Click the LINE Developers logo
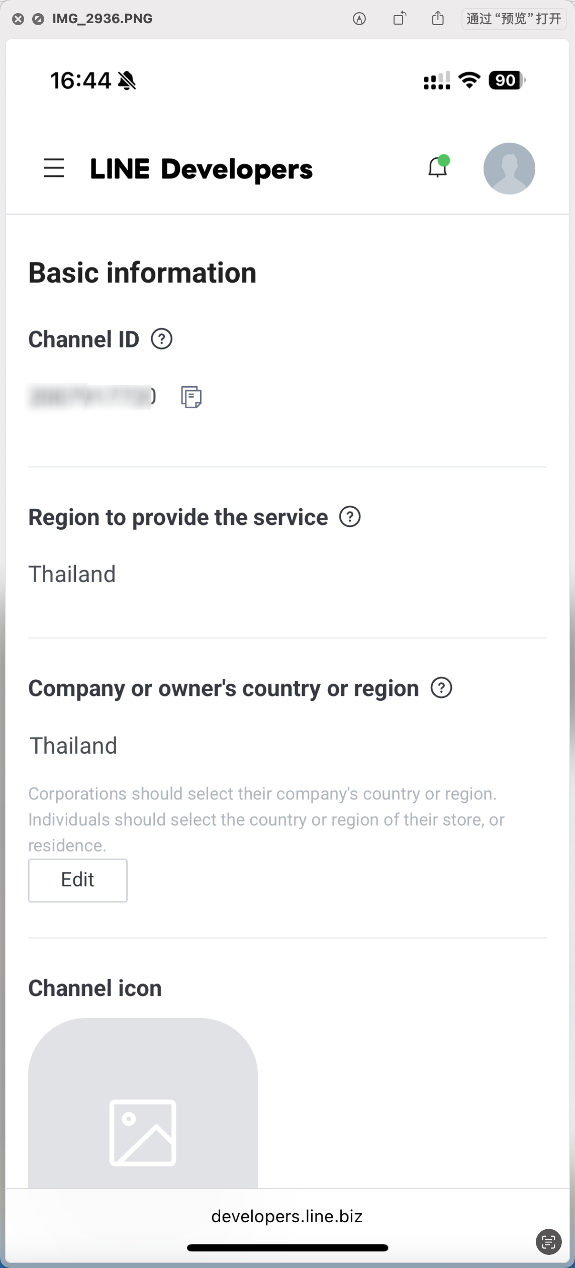Screen dimensions: 575x1268 click(201, 169)
